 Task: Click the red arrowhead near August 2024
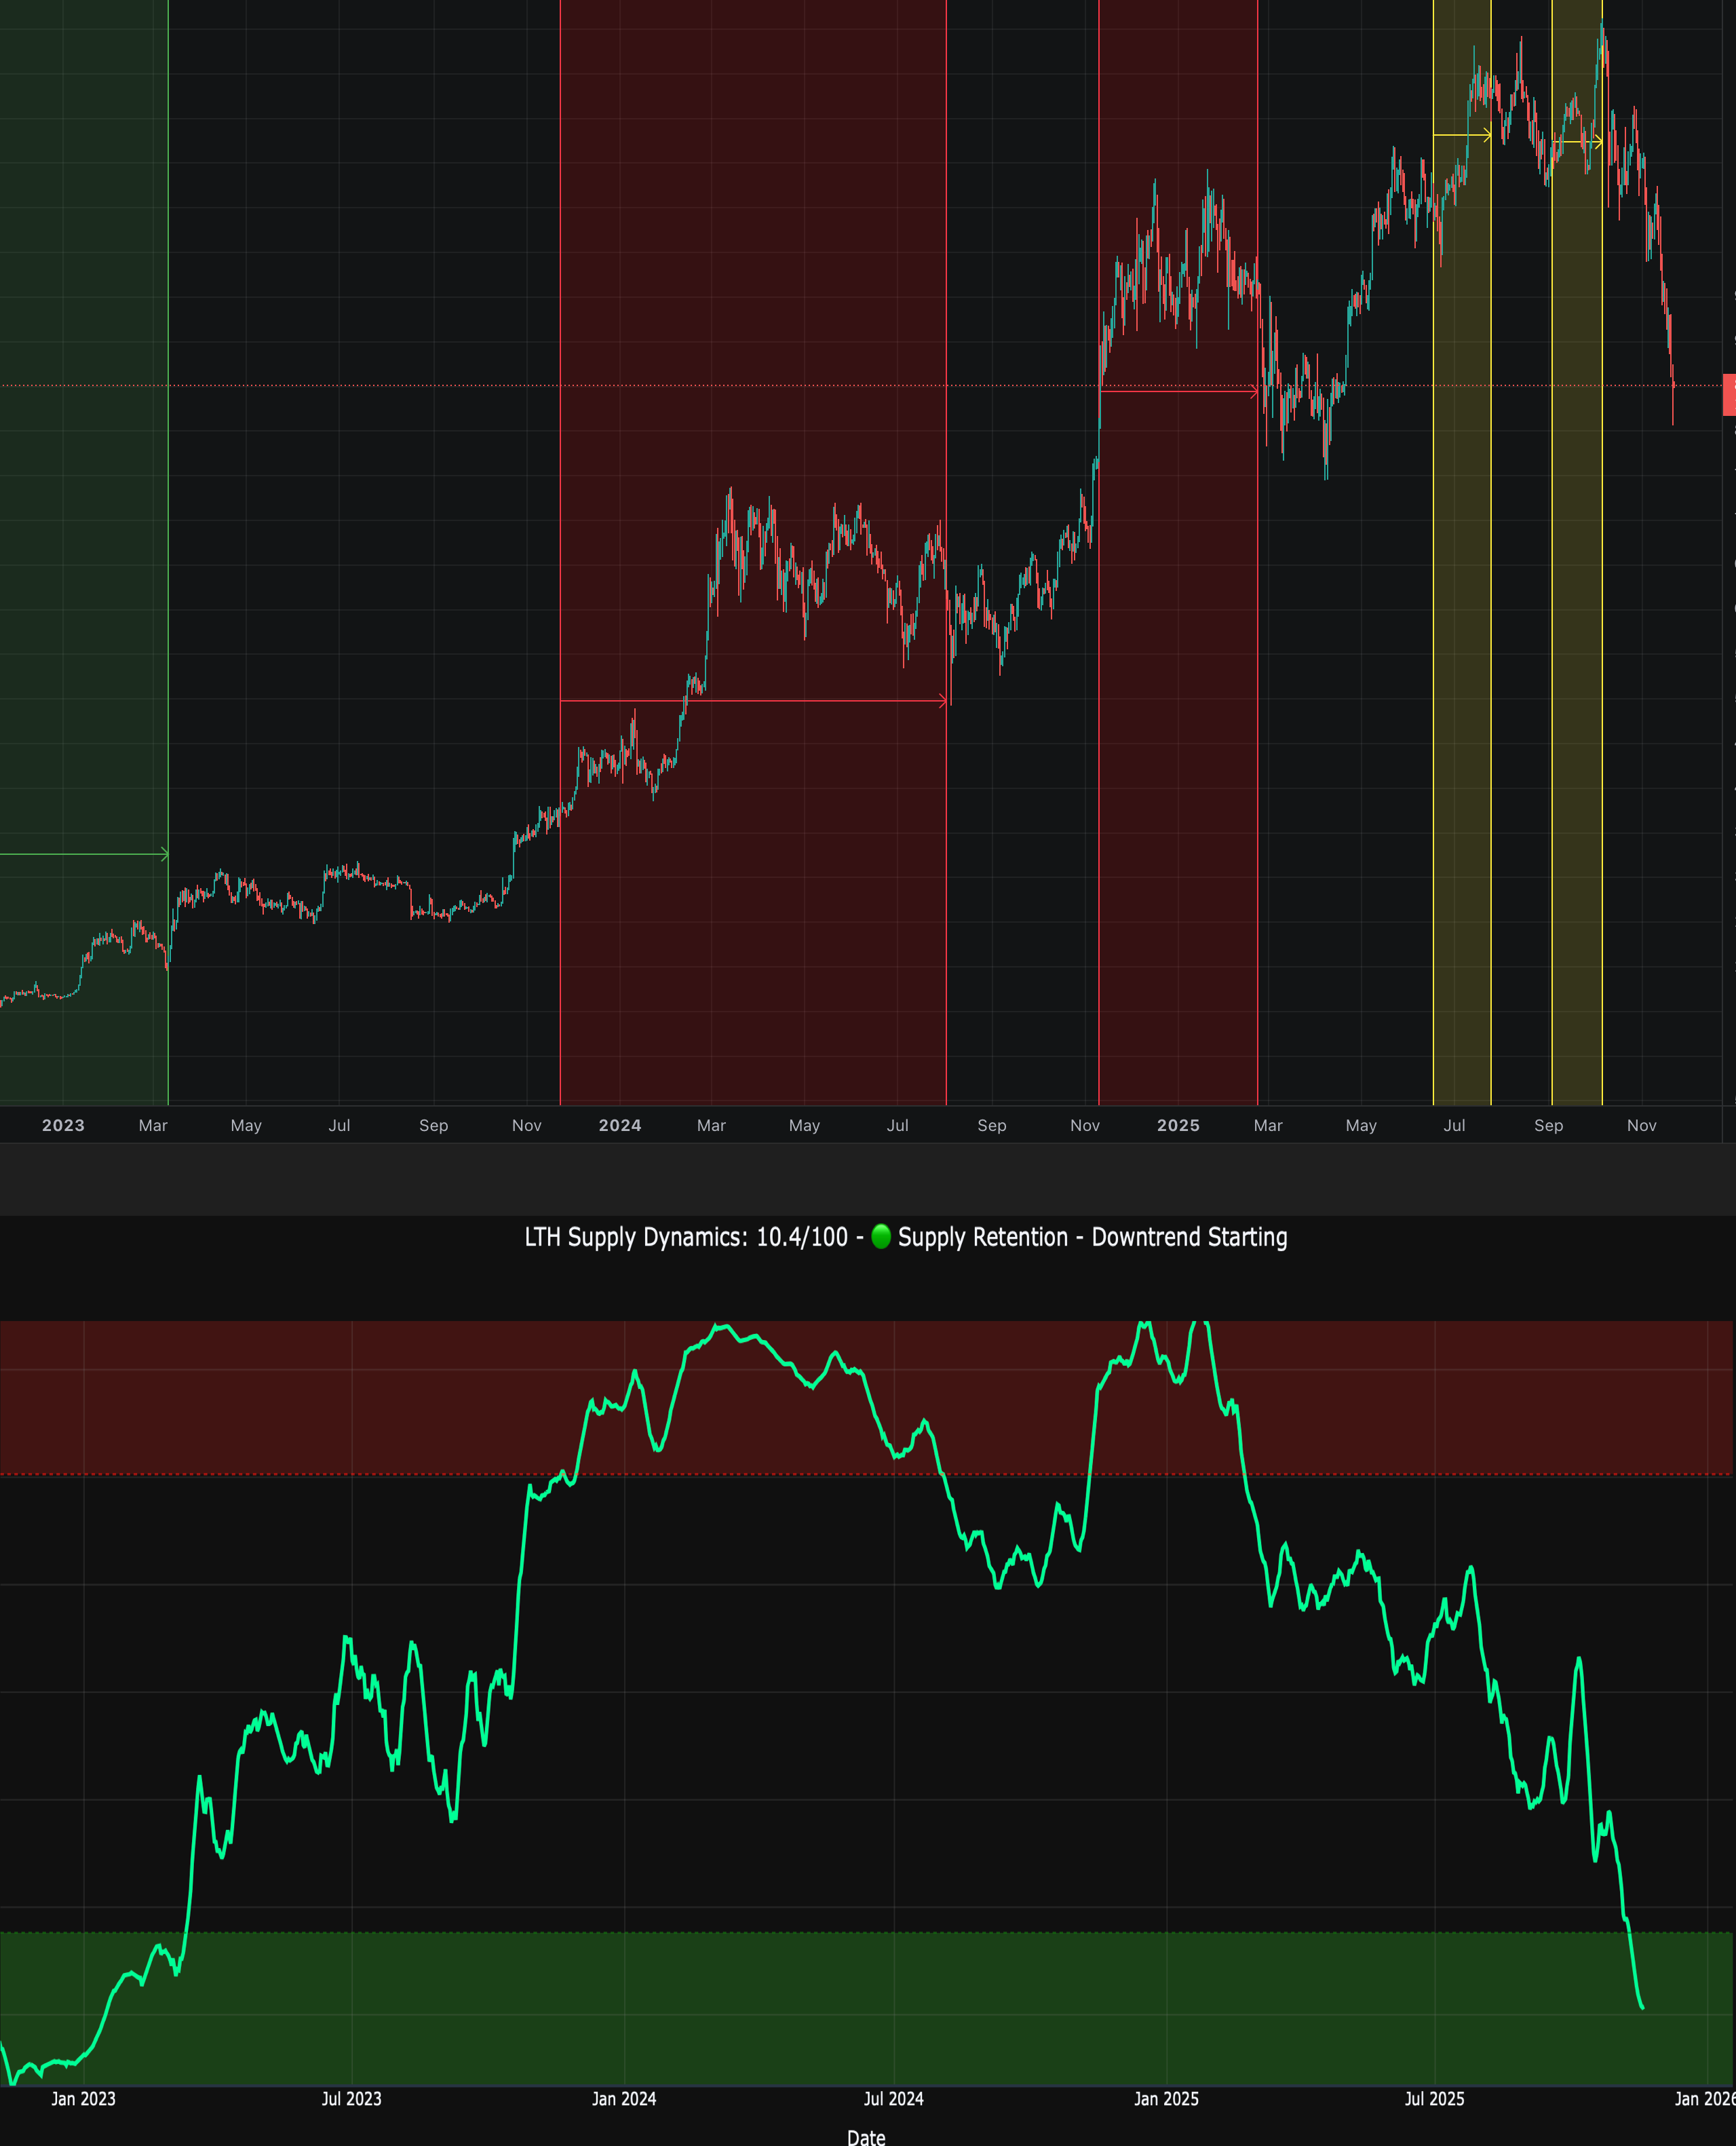[x=943, y=701]
